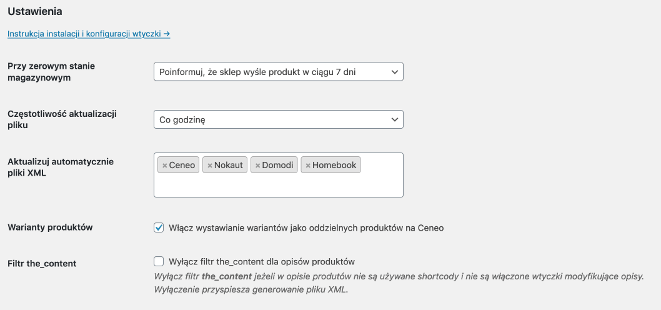Screen dimensions: 661x310
Task: Remove Homebook from the XML files list
Action: coord(308,166)
